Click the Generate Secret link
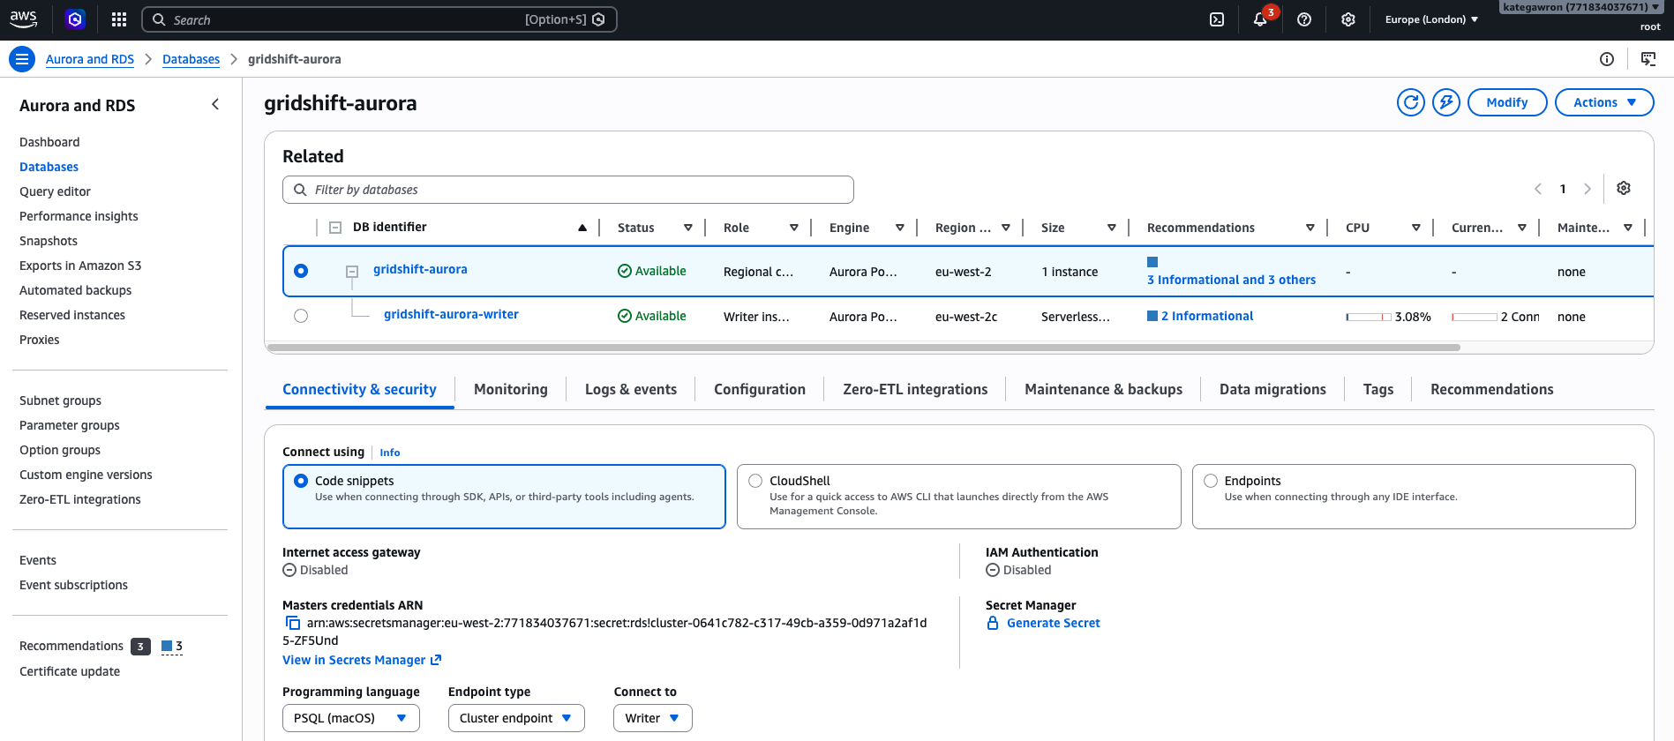Image resolution: width=1674 pixels, height=741 pixels. tap(1054, 623)
